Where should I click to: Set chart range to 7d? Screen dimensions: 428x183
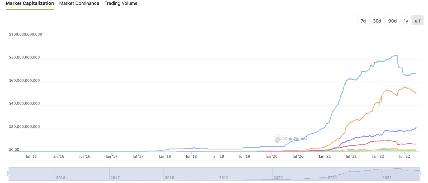[x=363, y=21]
